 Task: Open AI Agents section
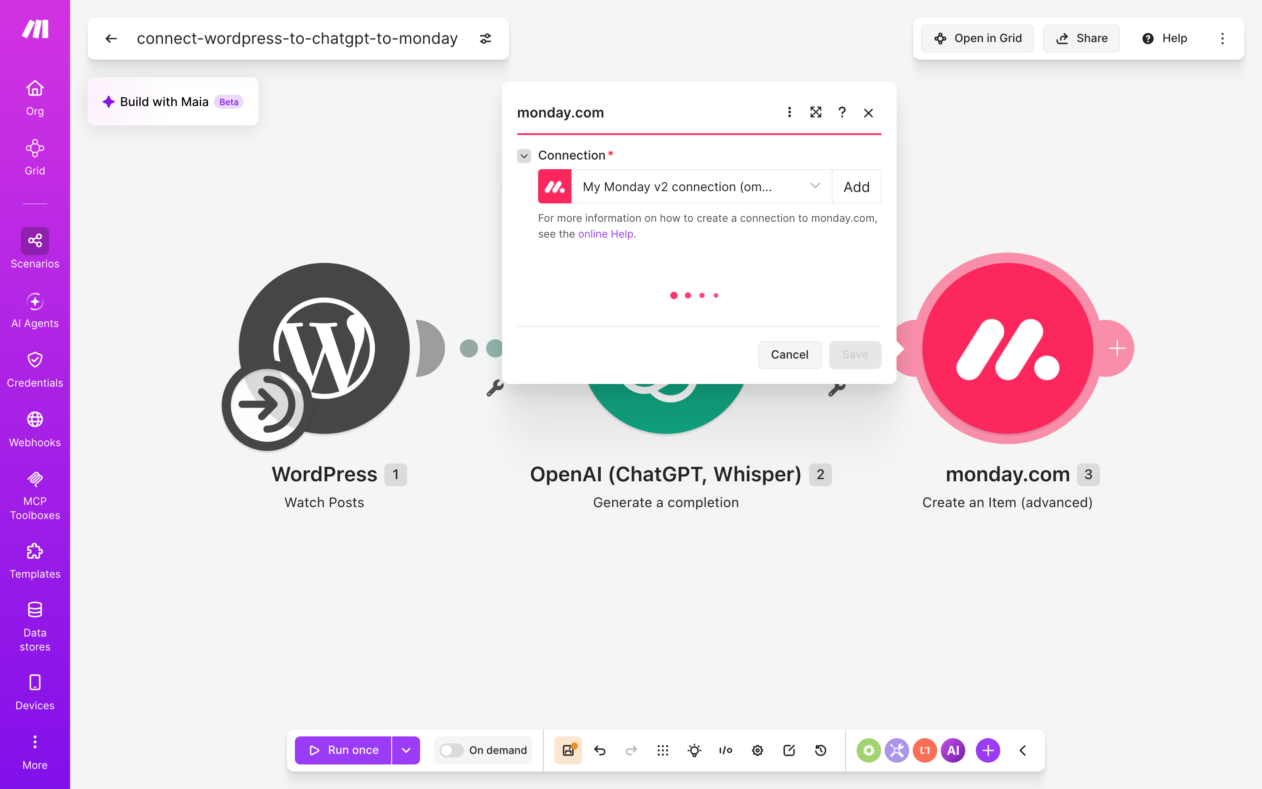[35, 310]
